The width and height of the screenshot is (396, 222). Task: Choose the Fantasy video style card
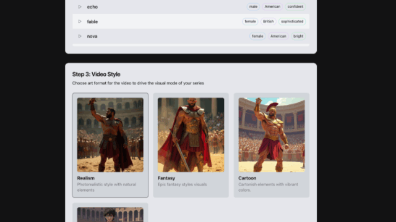[191, 146]
